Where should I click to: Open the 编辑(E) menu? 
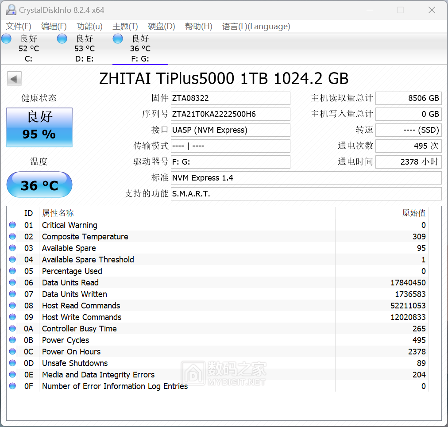click(x=54, y=26)
